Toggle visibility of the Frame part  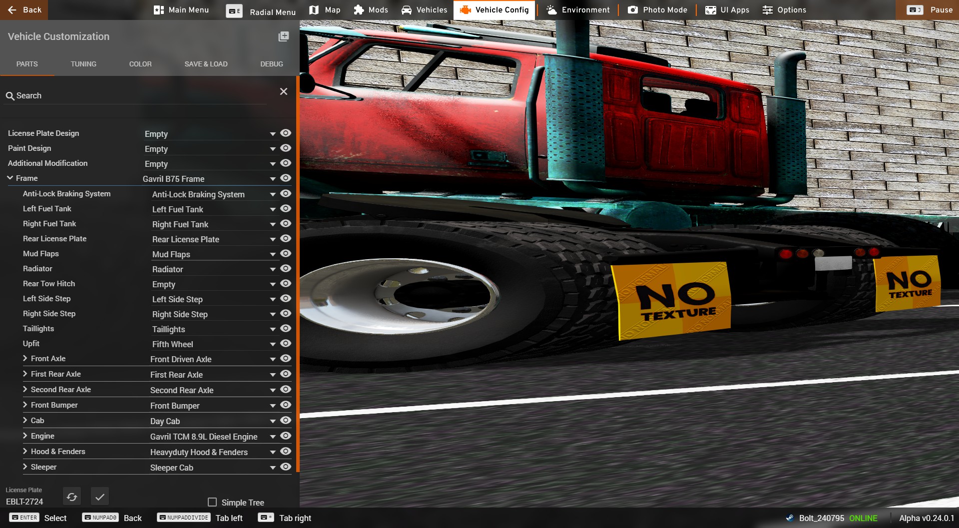(x=286, y=178)
